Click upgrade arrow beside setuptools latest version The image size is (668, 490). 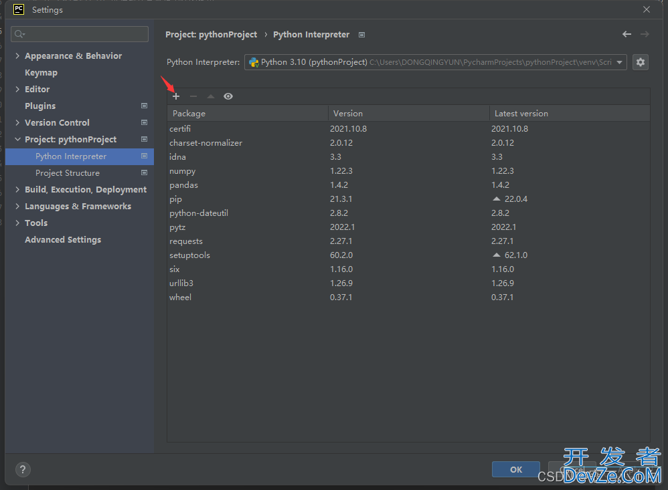[496, 255]
